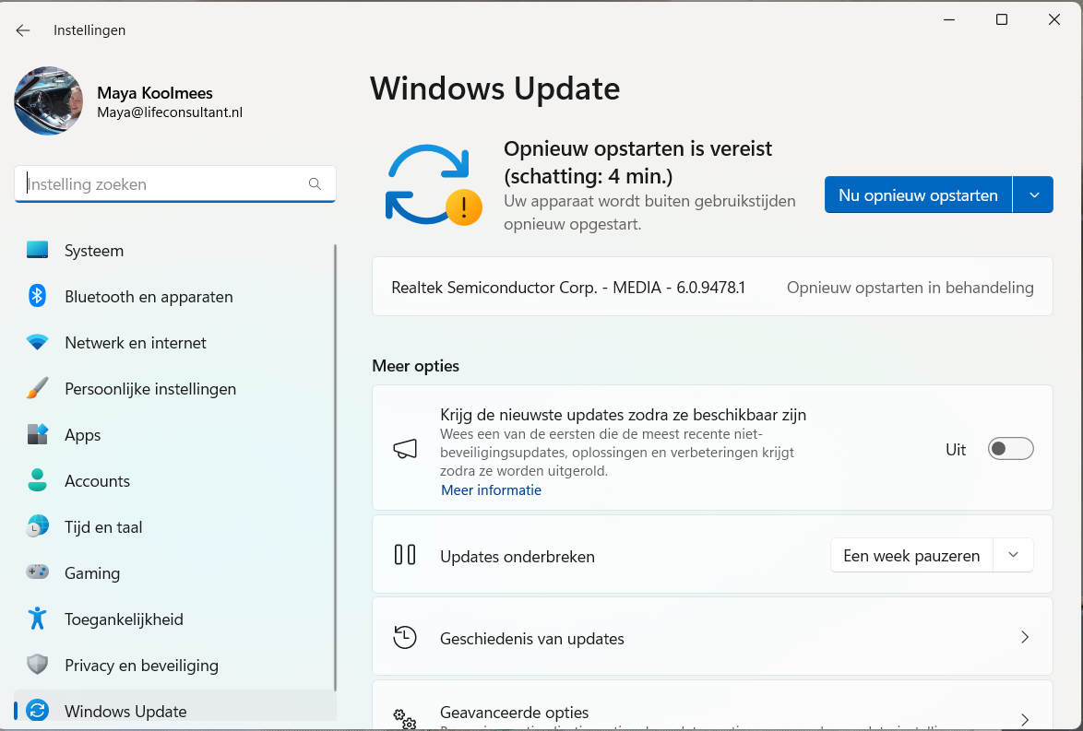1083x731 pixels.
Task: Click Een week pauzeren button
Action: [911, 556]
